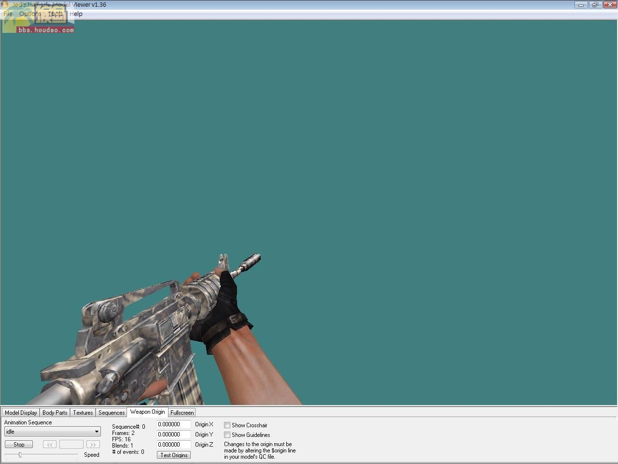The width and height of the screenshot is (618, 464).
Task: Expand the Animation Sequence idle dropdown
Action: 53,432
